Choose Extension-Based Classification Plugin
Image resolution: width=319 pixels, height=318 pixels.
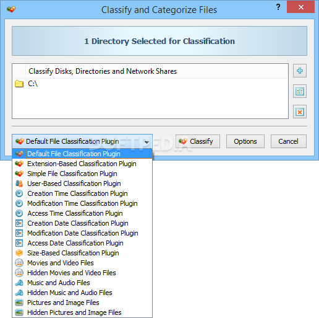[x=82, y=164]
